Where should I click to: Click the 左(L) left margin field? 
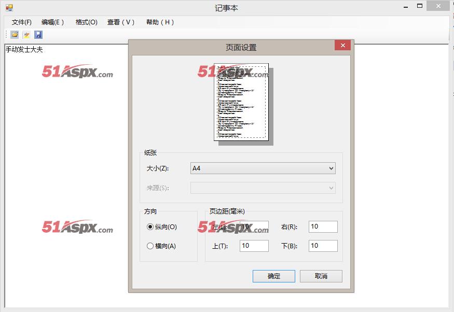pyautogui.click(x=254, y=226)
